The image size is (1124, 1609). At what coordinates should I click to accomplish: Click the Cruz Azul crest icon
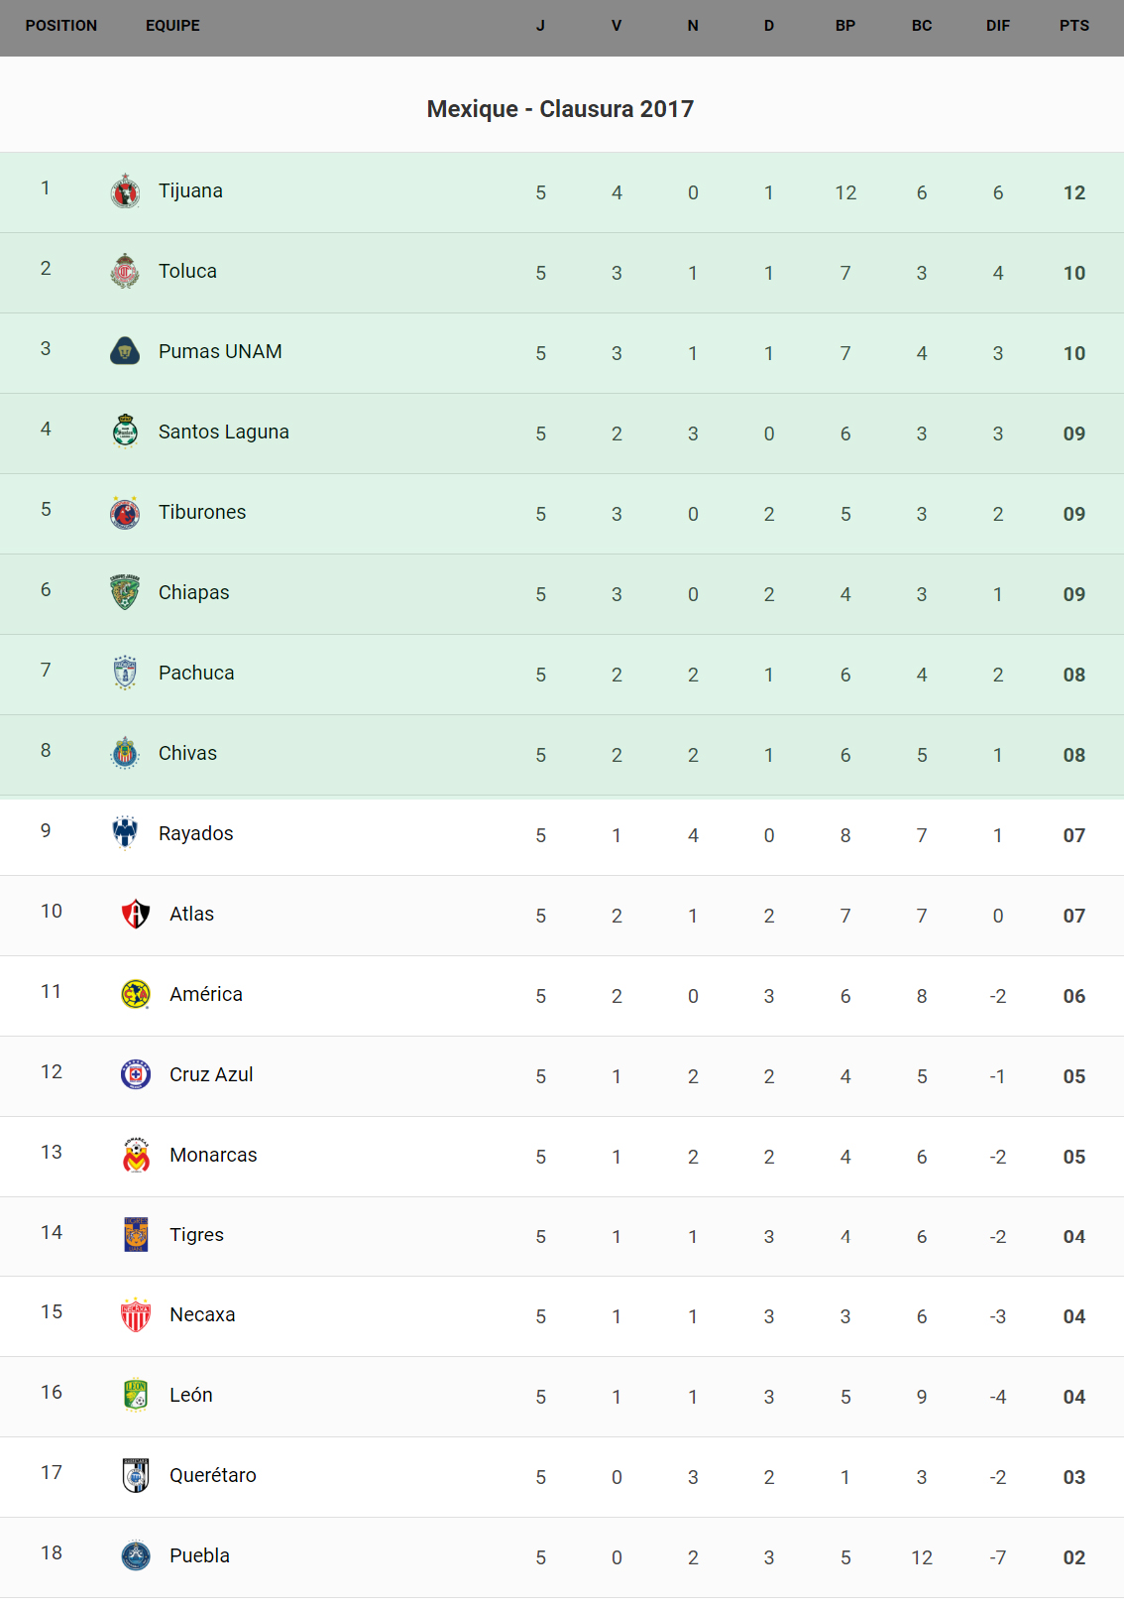[136, 1074]
